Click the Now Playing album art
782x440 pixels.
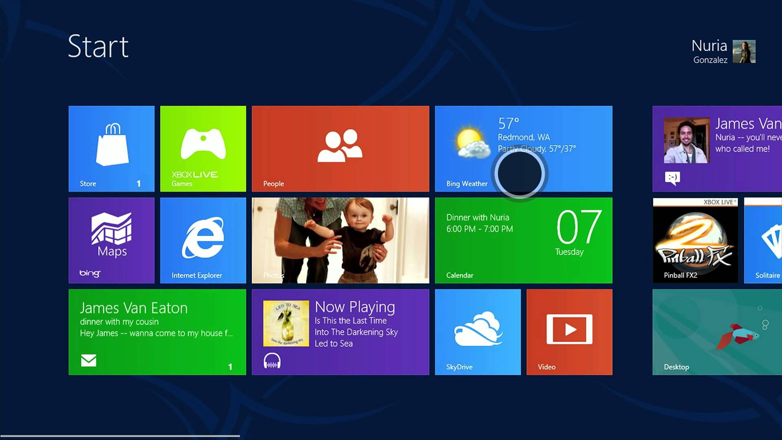286,323
